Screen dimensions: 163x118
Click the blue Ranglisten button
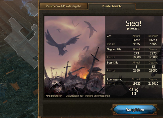[x=135, y=110]
